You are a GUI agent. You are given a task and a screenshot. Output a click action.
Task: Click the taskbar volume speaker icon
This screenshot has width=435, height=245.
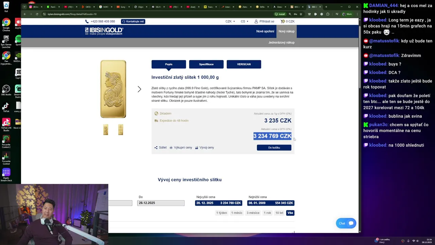(418, 241)
